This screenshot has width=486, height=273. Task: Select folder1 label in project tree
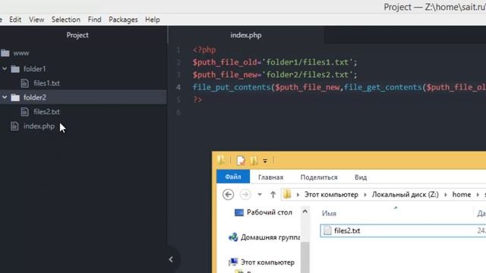coord(35,69)
